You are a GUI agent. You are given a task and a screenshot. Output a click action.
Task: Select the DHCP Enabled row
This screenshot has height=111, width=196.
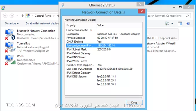click(104, 42)
